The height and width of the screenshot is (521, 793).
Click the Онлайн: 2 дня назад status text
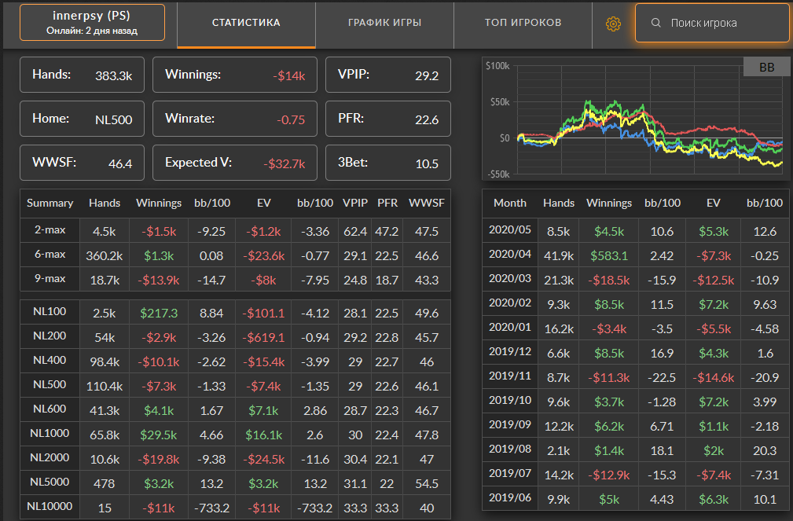click(x=92, y=31)
